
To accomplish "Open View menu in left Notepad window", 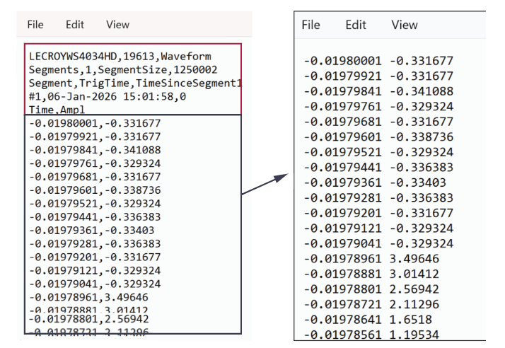I will tap(118, 25).
